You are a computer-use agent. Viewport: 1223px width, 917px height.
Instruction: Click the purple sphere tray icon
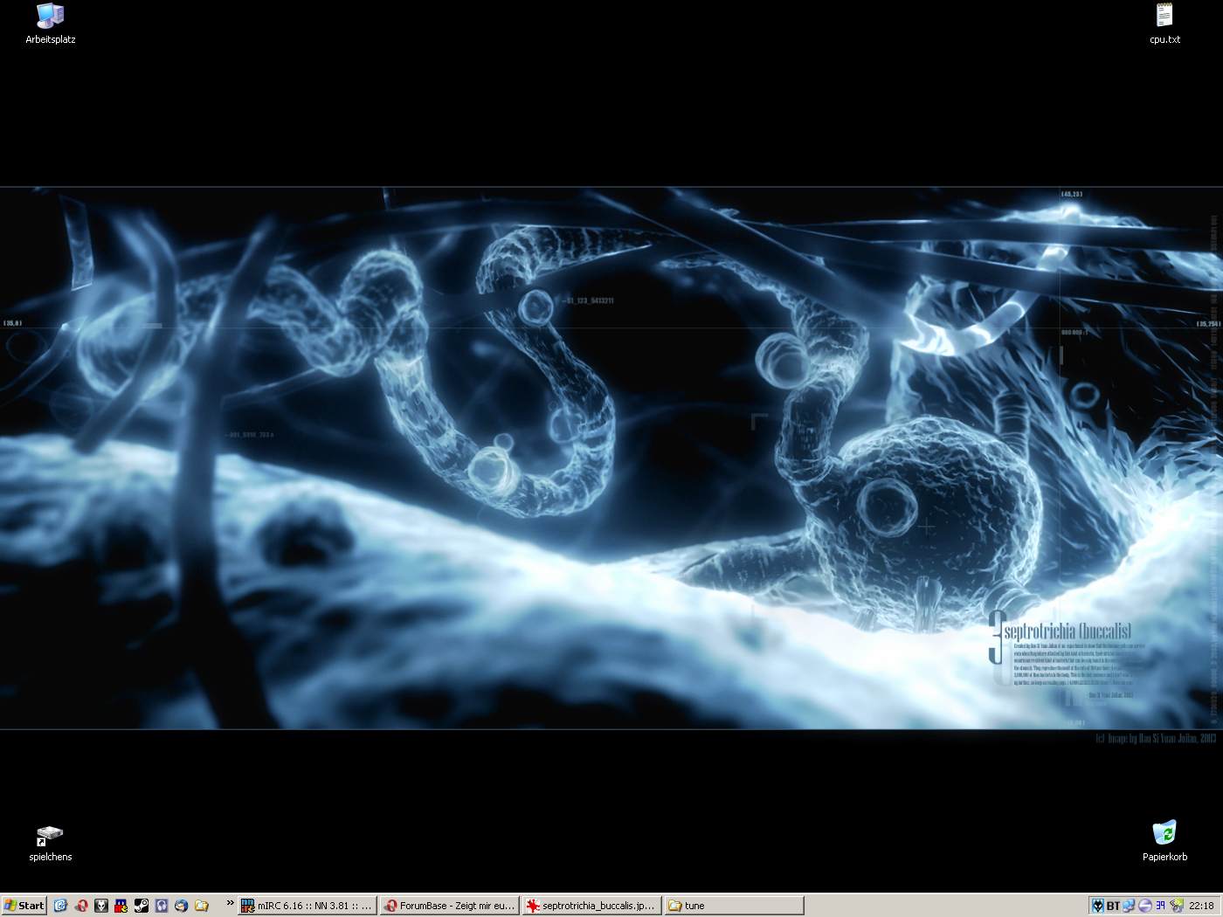point(1145,906)
